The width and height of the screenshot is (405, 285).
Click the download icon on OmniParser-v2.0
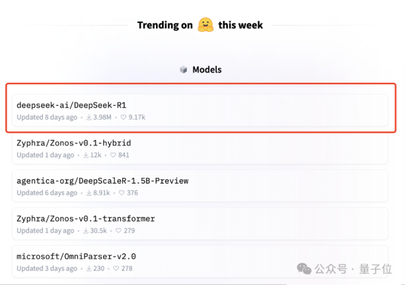coord(88,269)
